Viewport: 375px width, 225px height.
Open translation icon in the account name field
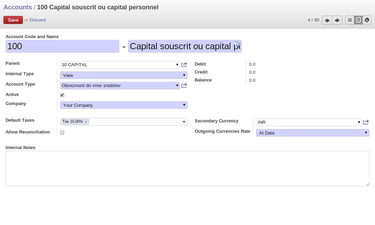237,44
